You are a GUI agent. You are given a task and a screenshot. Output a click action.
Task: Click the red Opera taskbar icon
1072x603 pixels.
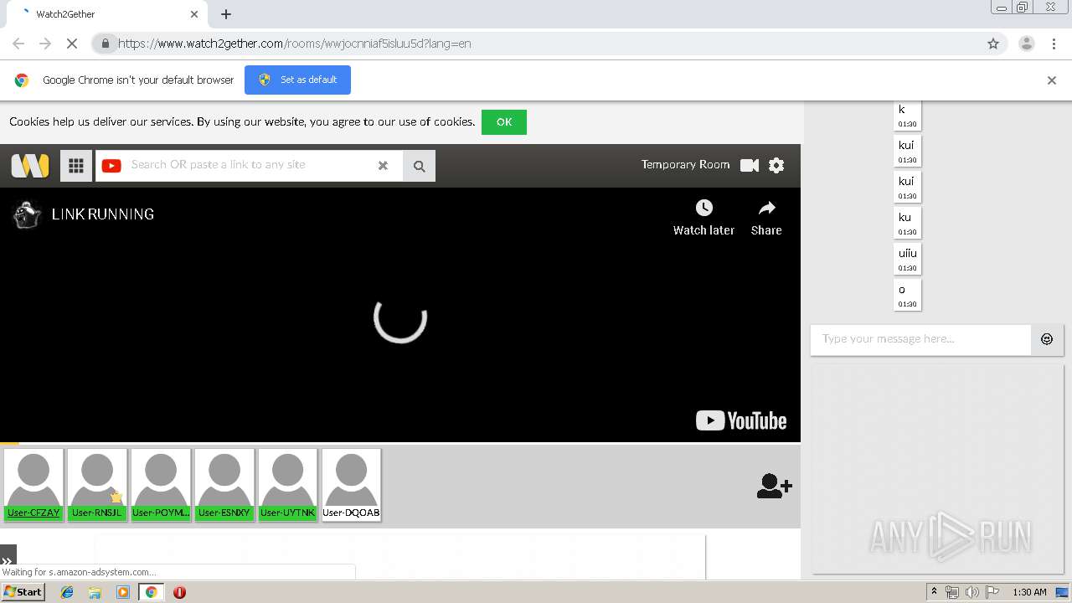(x=179, y=592)
